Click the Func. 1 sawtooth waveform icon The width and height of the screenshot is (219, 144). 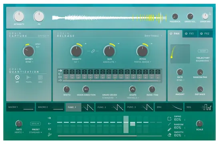(88, 107)
